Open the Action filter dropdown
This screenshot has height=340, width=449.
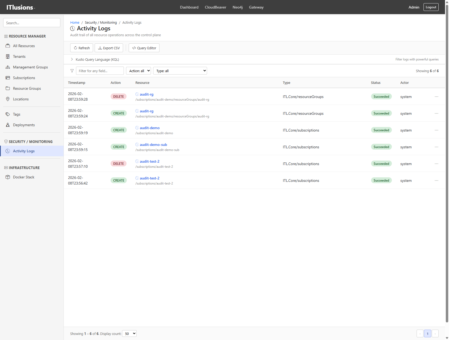point(138,71)
